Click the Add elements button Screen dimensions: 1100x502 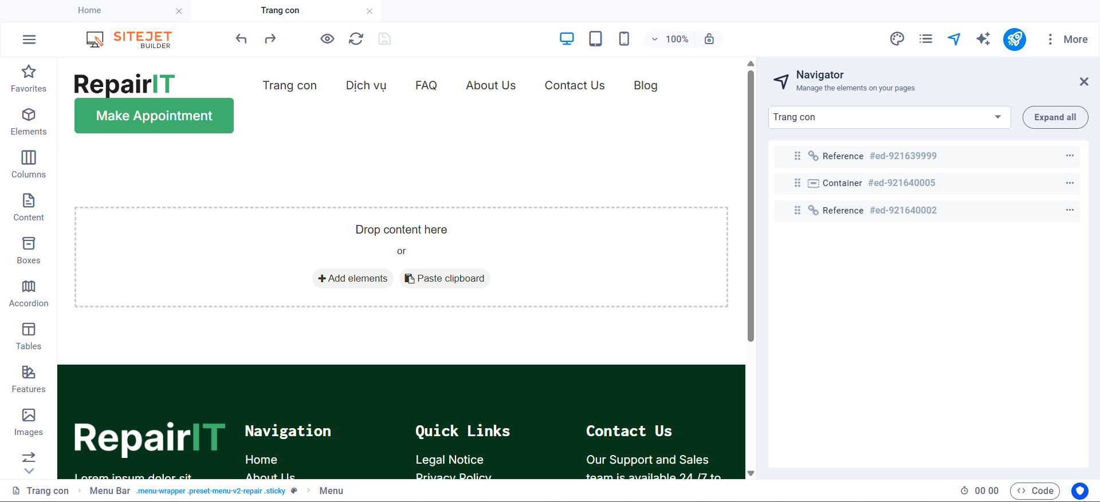[353, 278]
